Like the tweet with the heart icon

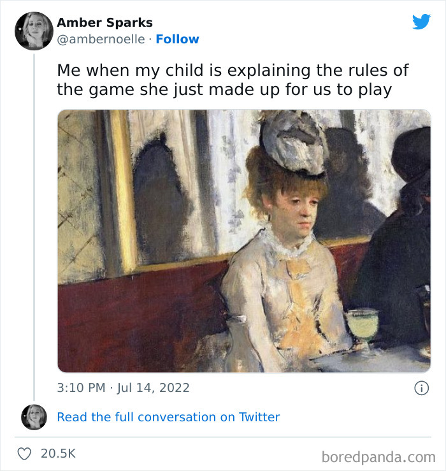point(24,454)
